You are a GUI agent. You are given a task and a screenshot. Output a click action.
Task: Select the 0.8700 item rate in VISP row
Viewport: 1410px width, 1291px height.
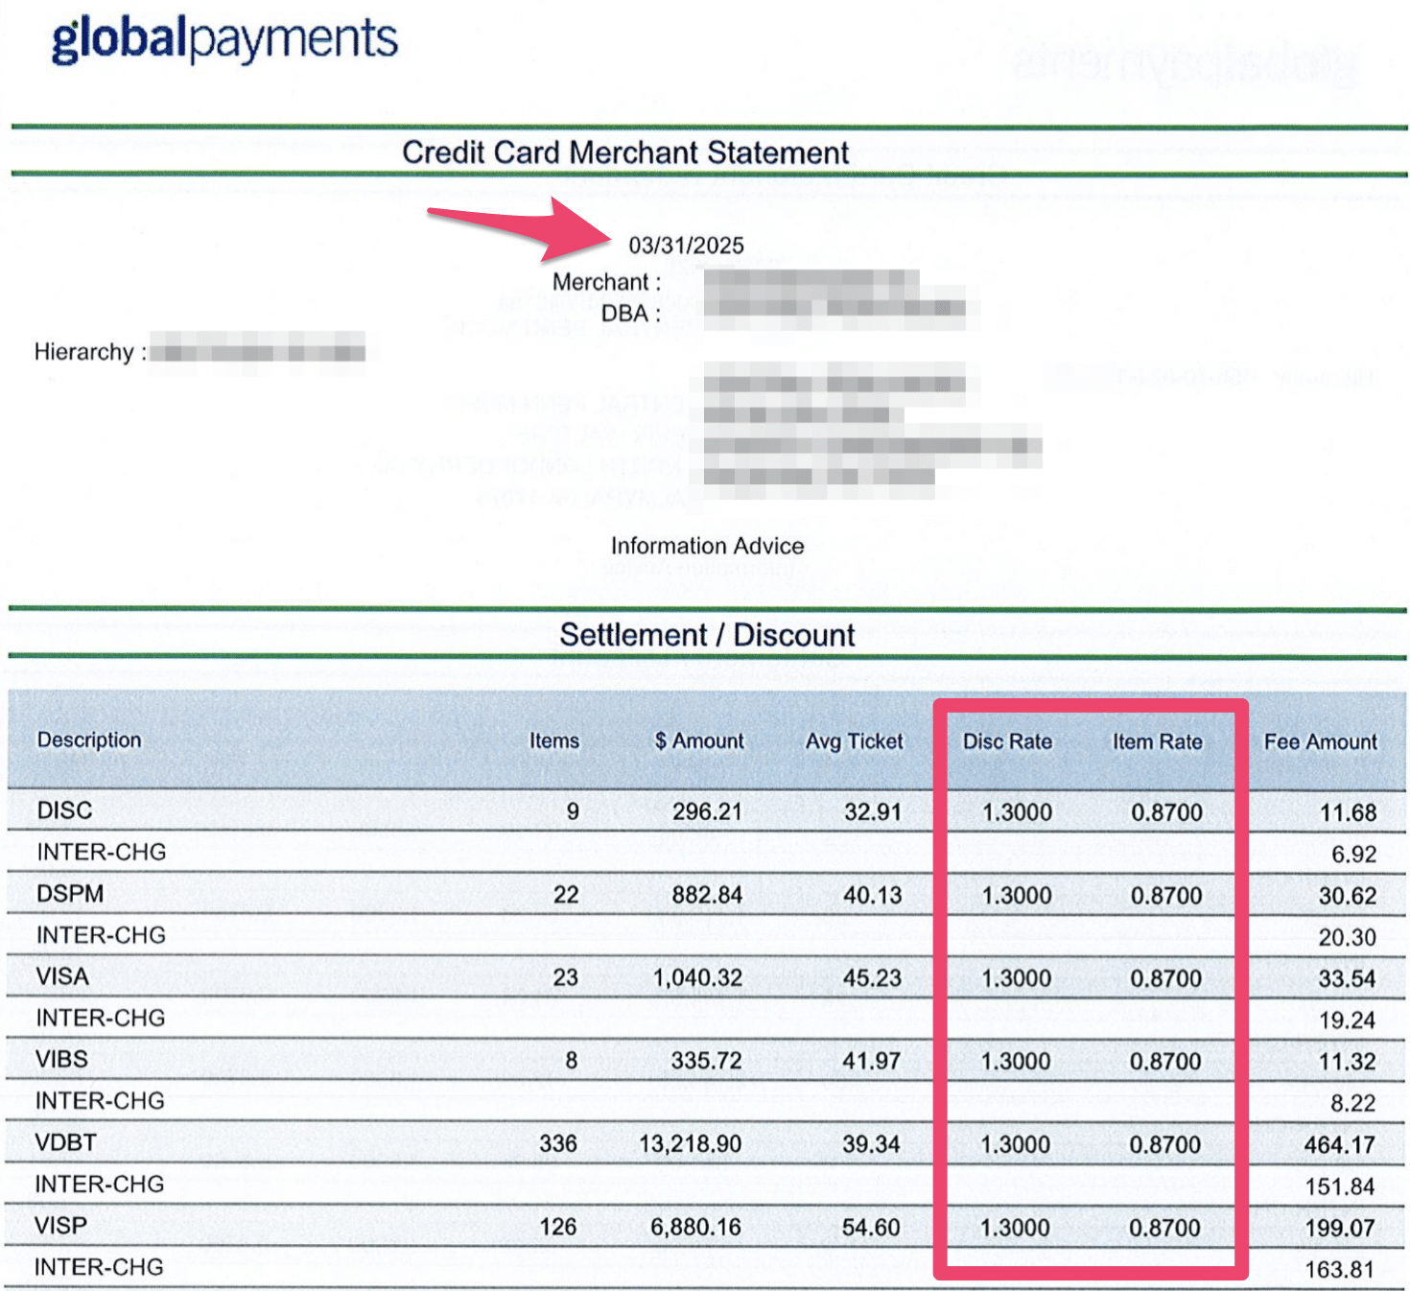tap(1164, 1228)
